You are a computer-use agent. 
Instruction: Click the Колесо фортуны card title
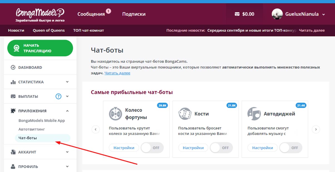[x=136, y=114]
